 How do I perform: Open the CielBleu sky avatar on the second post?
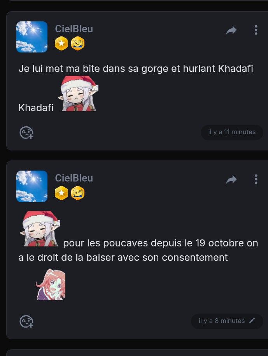point(32,186)
